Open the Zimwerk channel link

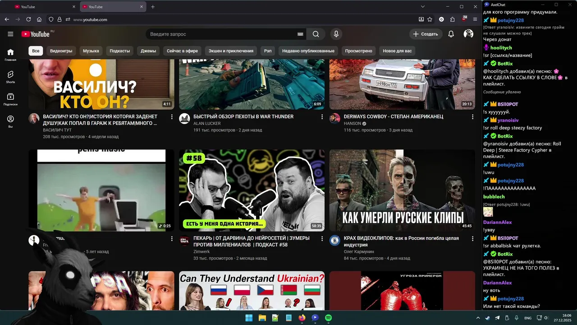[x=201, y=251]
